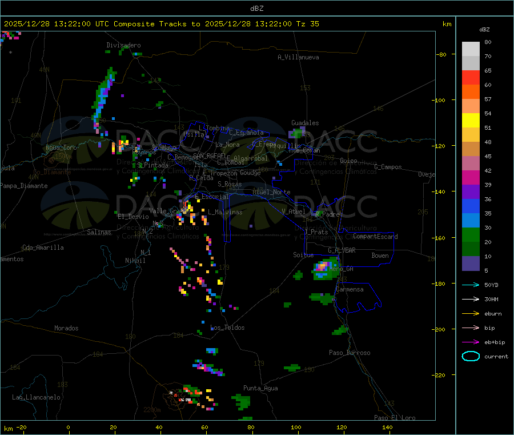
Task: Click the light blue 30–35 dBZ swatch
Action: (471, 221)
